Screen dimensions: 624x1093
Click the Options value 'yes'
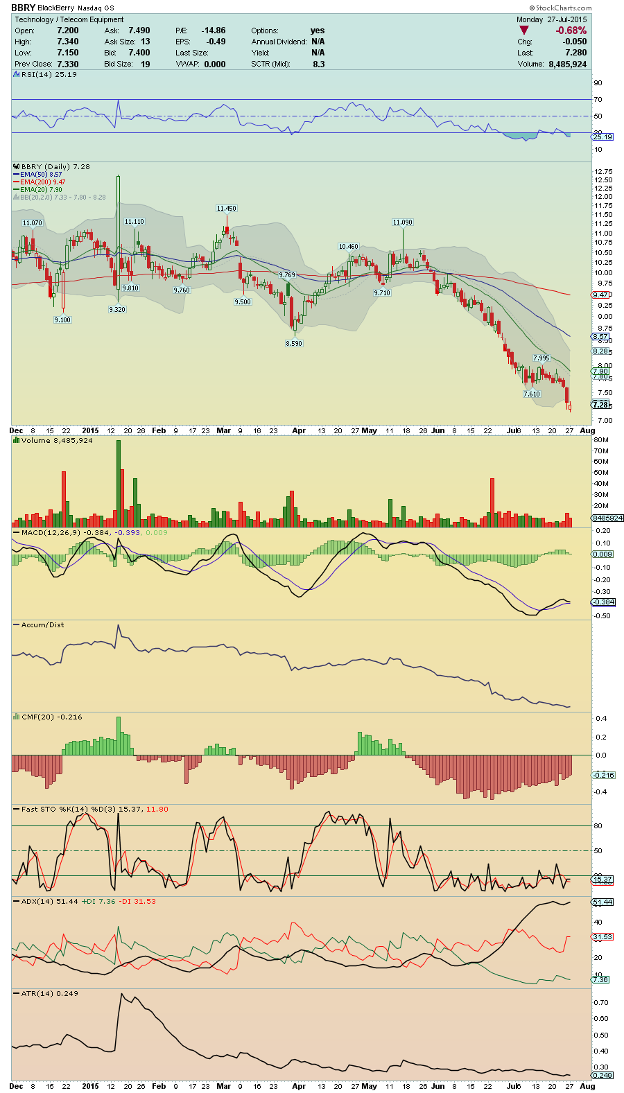click(318, 30)
